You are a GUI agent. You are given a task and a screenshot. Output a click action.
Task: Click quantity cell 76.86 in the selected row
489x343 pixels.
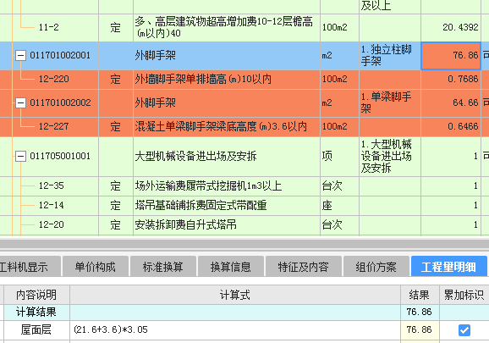click(451, 56)
